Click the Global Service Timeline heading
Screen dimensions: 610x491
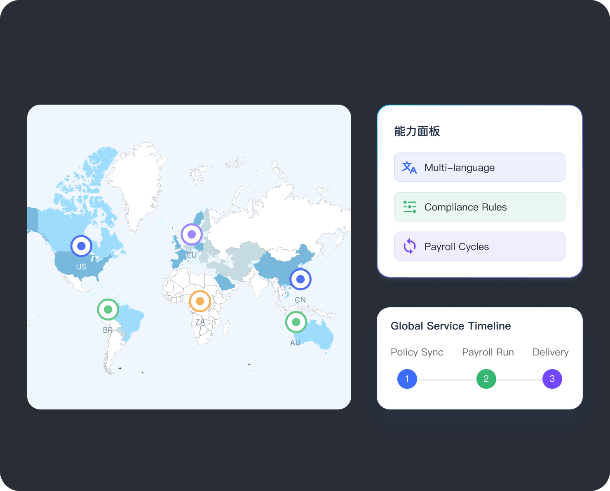coord(451,326)
